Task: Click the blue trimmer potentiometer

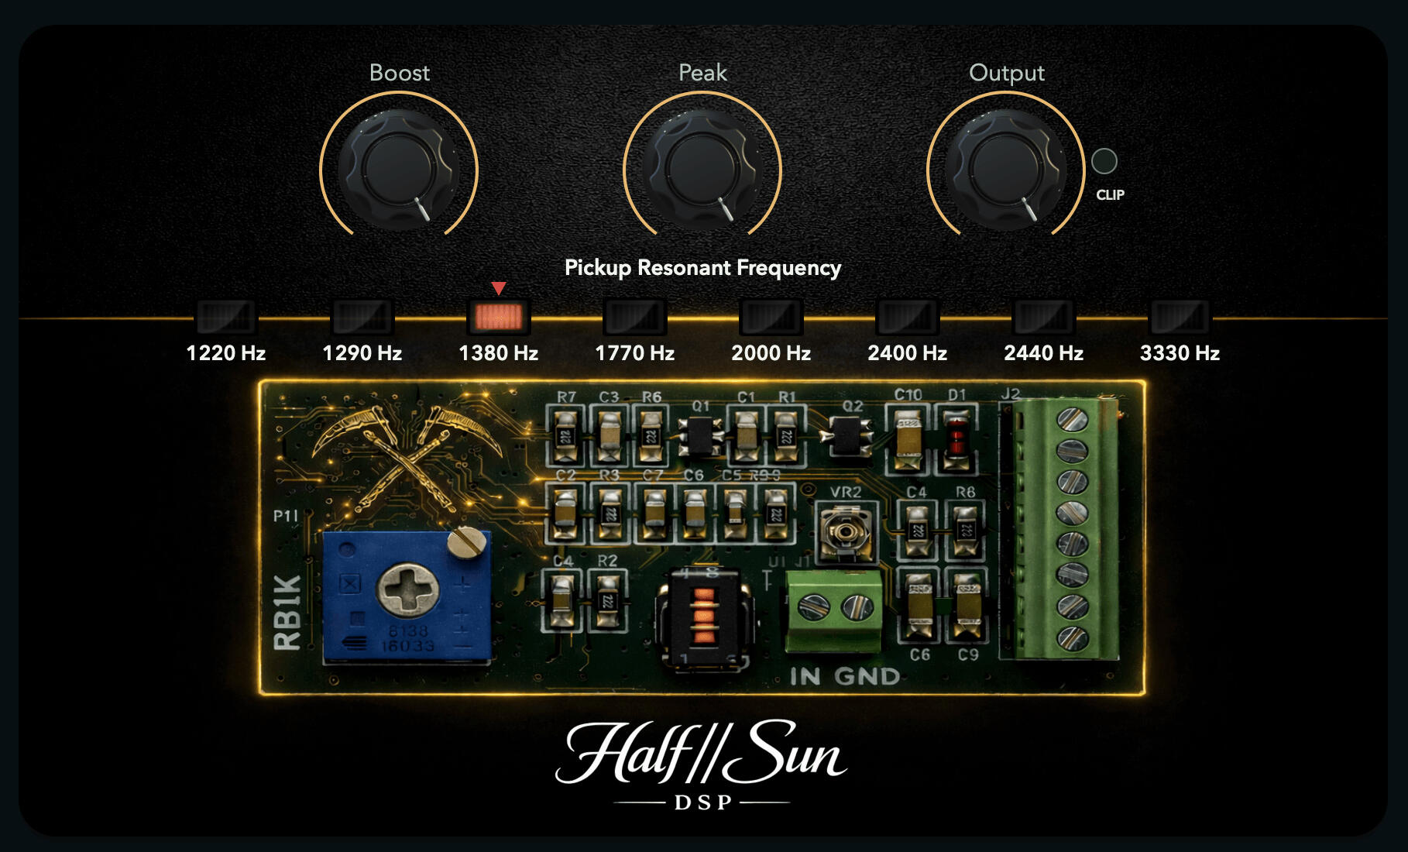Action: (407, 595)
